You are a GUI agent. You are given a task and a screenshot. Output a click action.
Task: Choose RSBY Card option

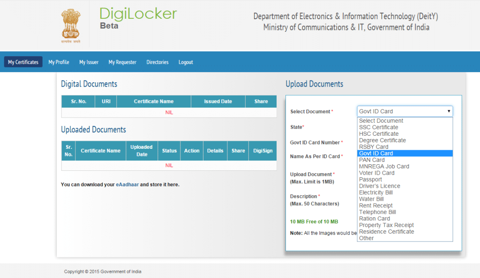pos(405,146)
